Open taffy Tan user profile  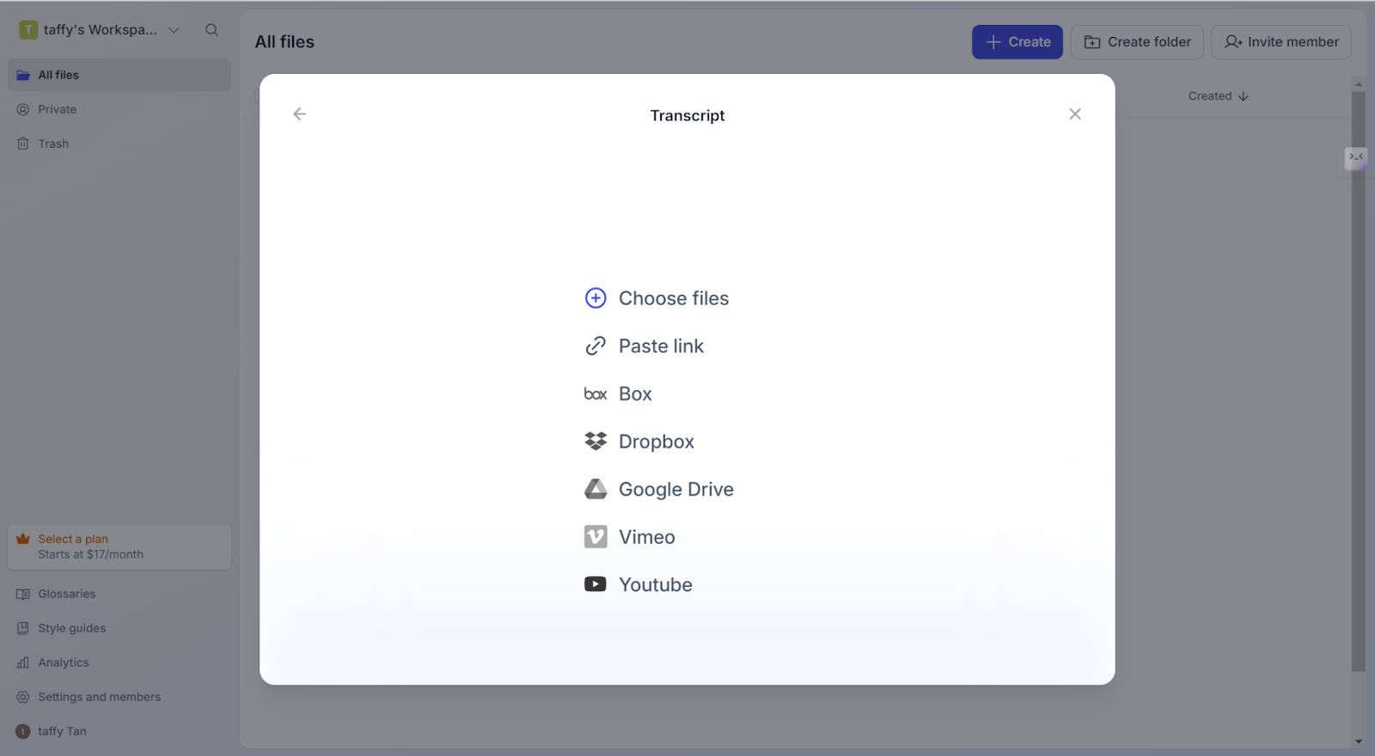click(119, 731)
